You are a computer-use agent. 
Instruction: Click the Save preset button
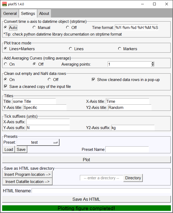[x=21, y=150]
